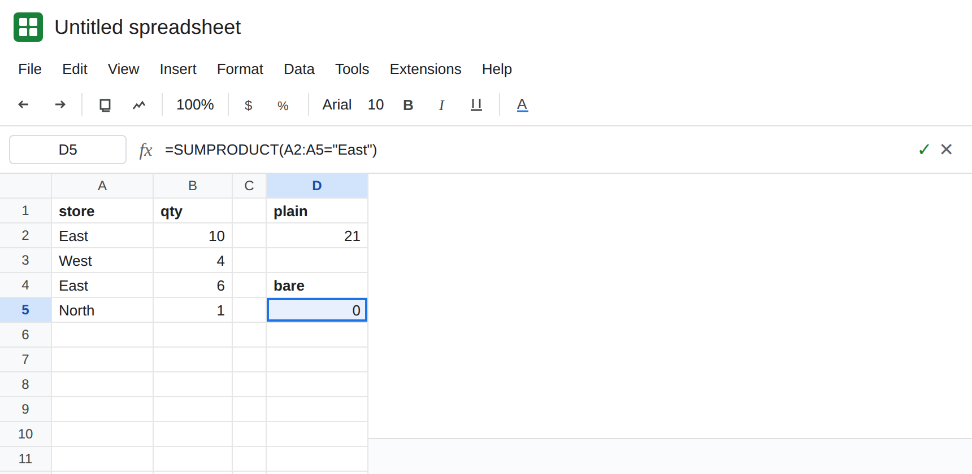Format as percent with % icon
The width and height of the screenshot is (972, 474).
click(283, 106)
